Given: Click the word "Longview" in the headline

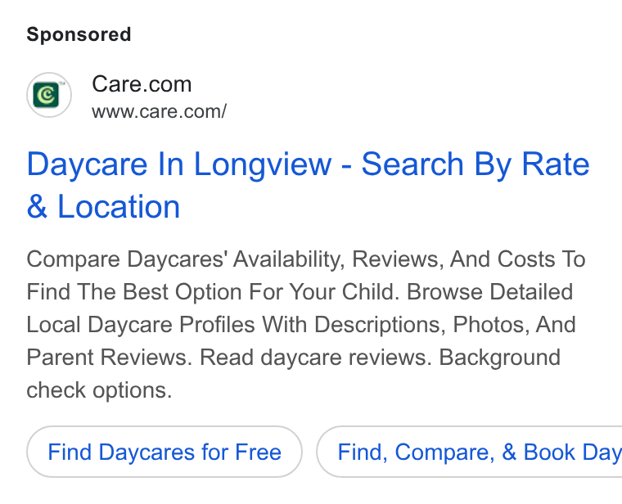Looking at the screenshot, I should pos(262,164).
